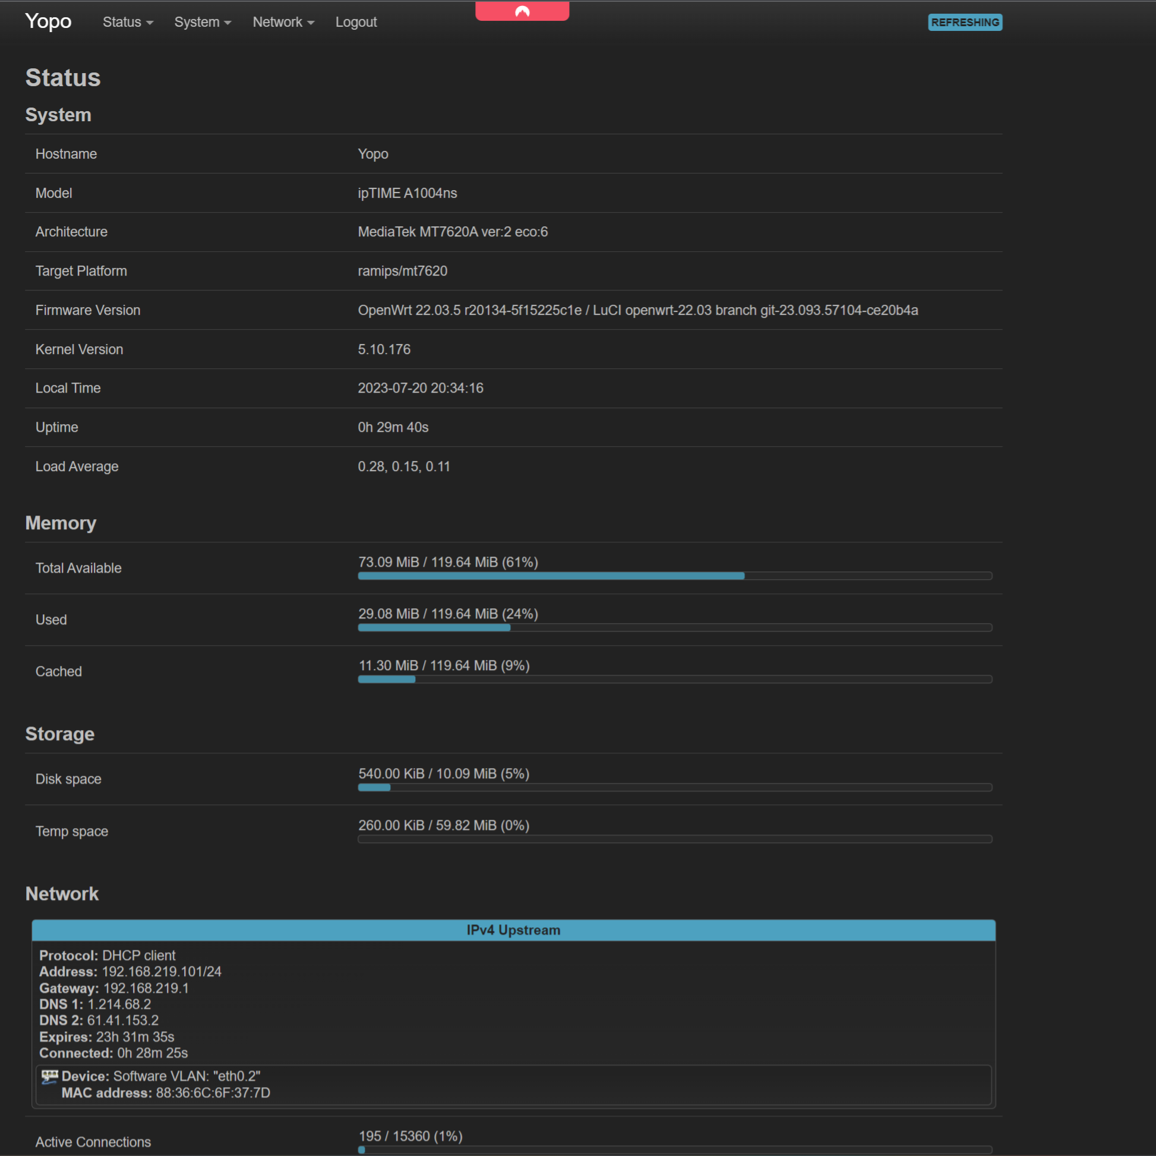Select load average 0.28, 0.15, 0.11
This screenshot has height=1156, width=1156.
(404, 466)
